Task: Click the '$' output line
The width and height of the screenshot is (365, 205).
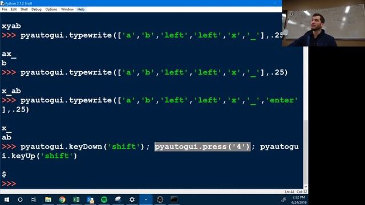Action: coord(4,174)
